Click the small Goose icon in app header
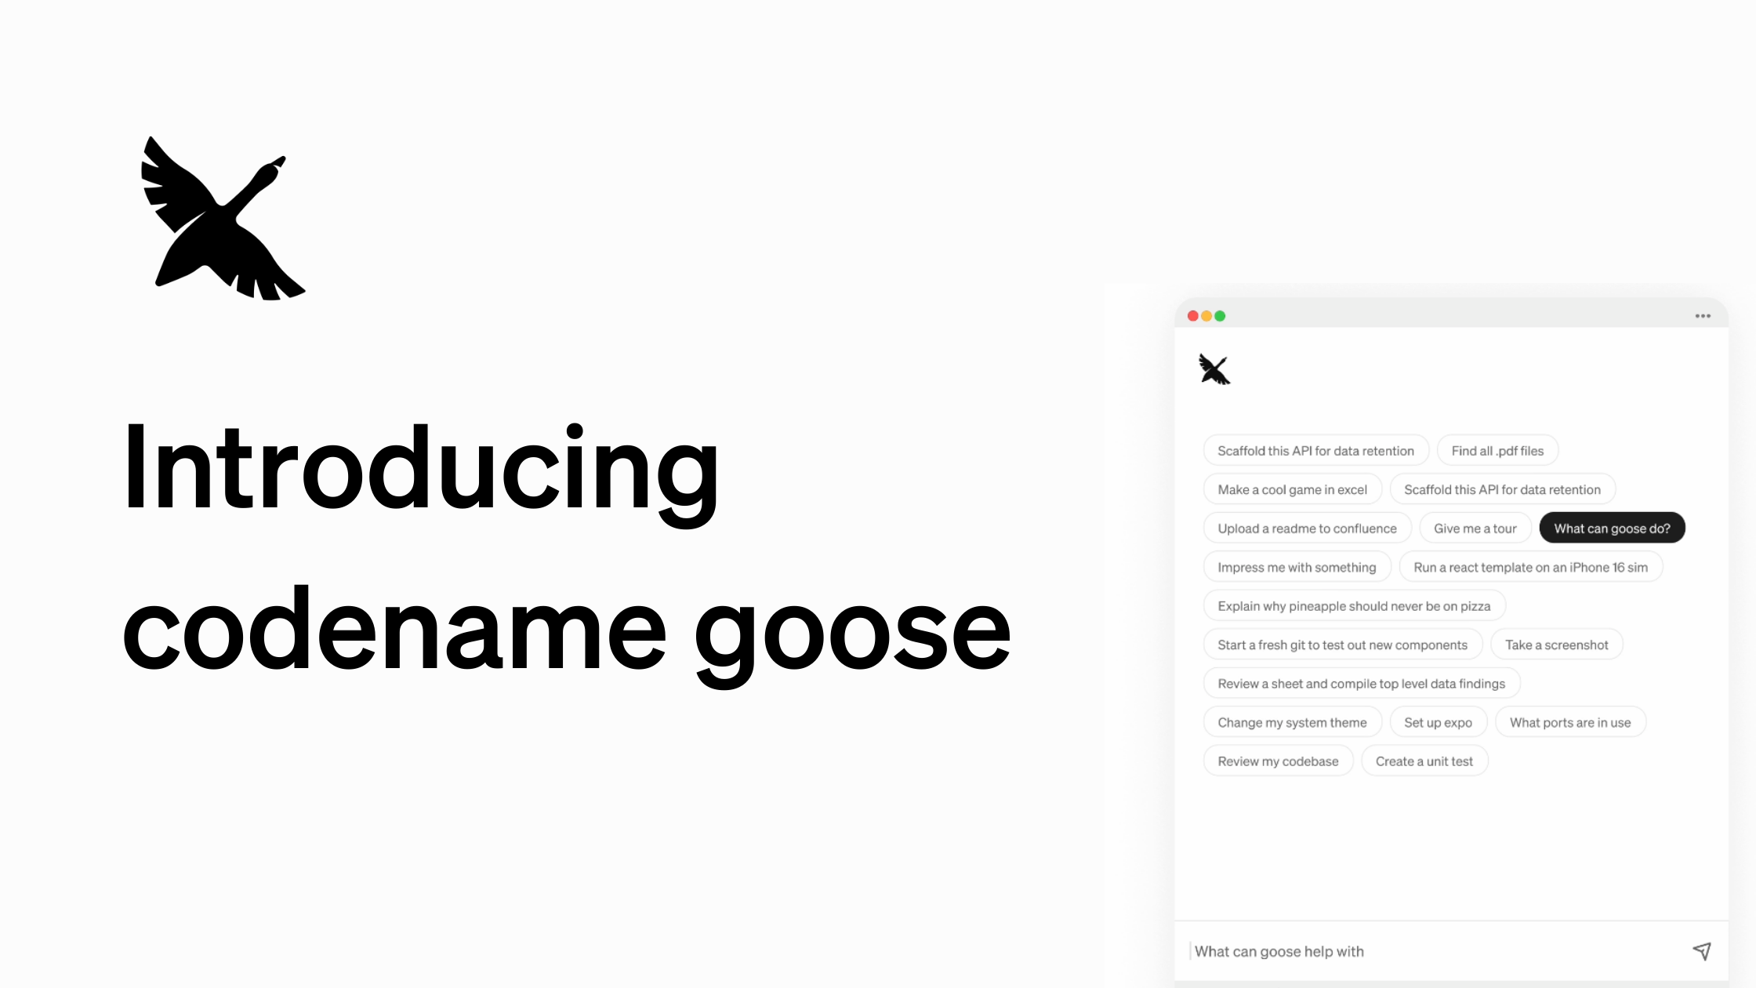The image size is (1756, 988). tap(1214, 369)
